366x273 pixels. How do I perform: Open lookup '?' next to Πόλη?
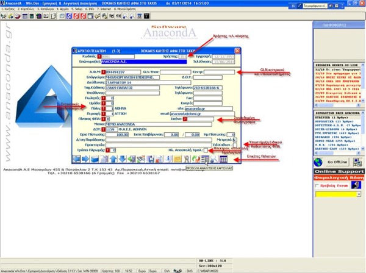pos(104,108)
